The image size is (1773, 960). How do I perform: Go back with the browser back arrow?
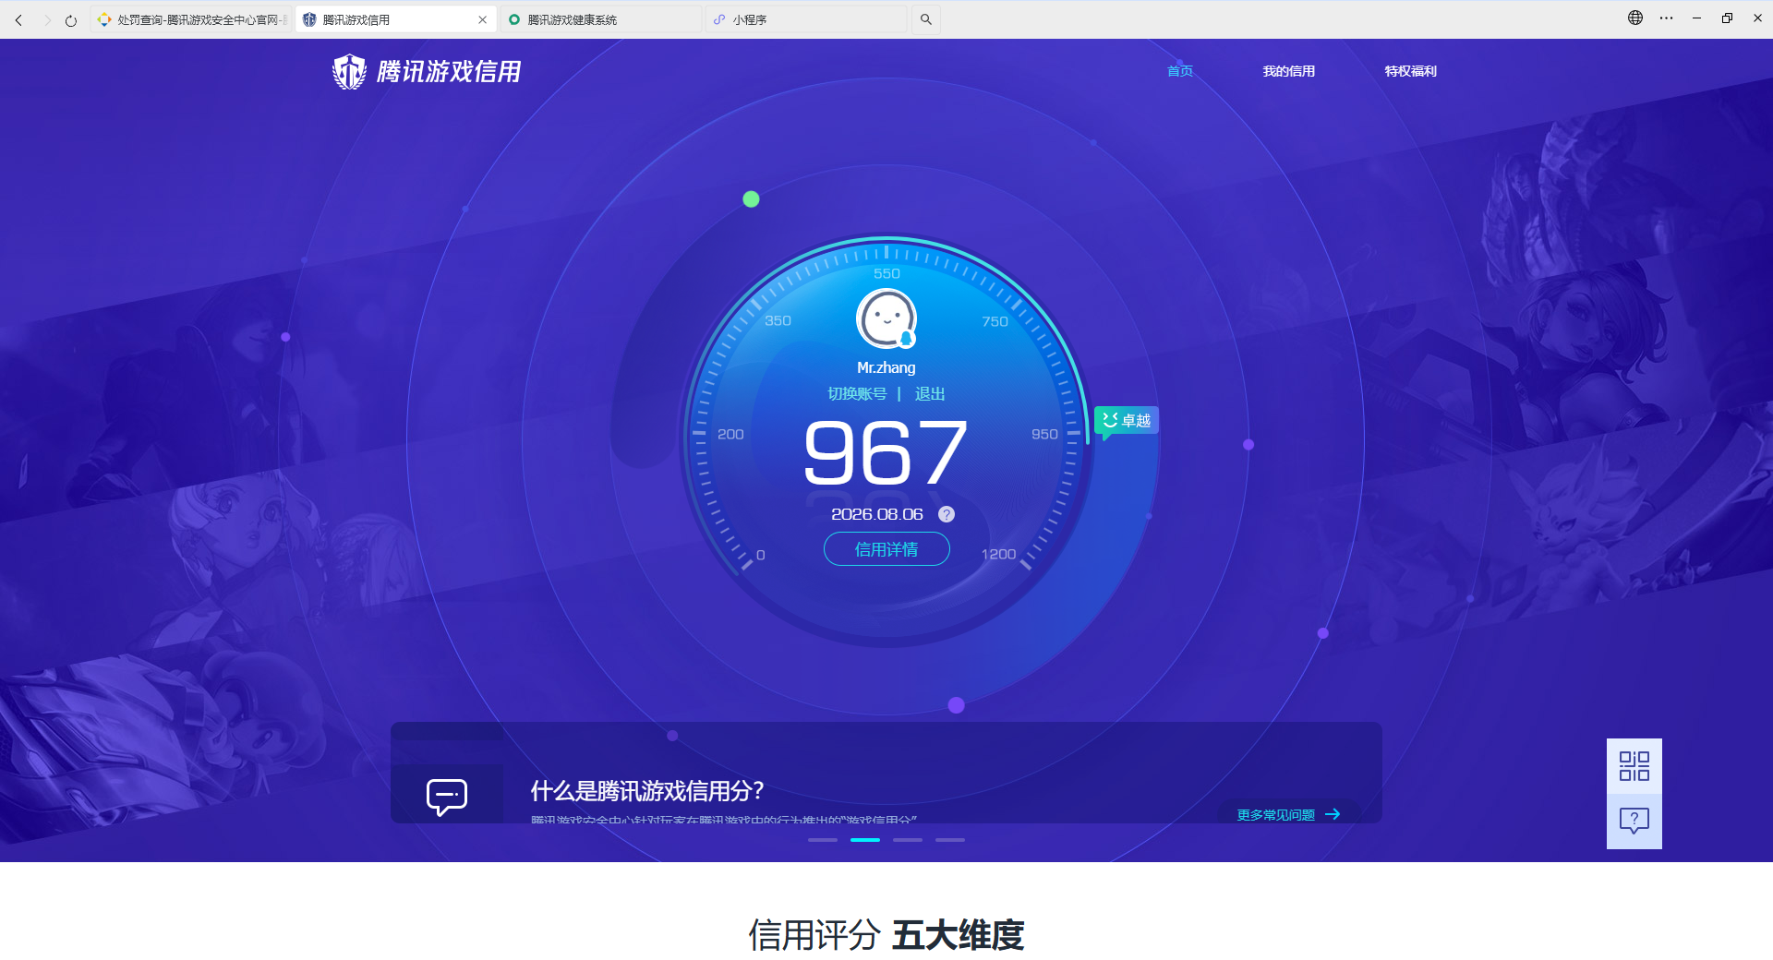18,19
